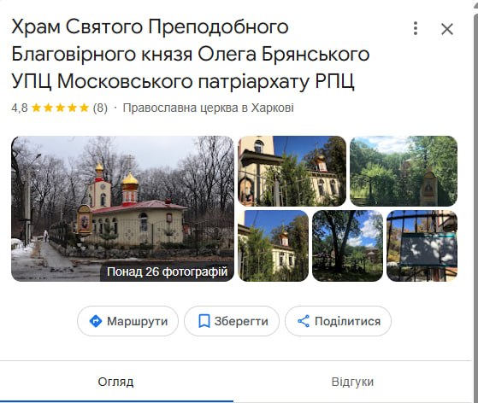The image size is (478, 403).
Task: Open the 'Понад 26 фотографій' photo label
Action: tap(167, 272)
